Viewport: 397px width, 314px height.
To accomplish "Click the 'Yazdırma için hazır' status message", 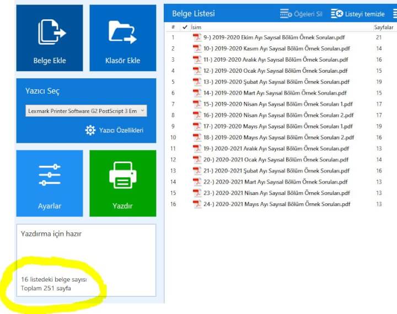I will (51, 234).
